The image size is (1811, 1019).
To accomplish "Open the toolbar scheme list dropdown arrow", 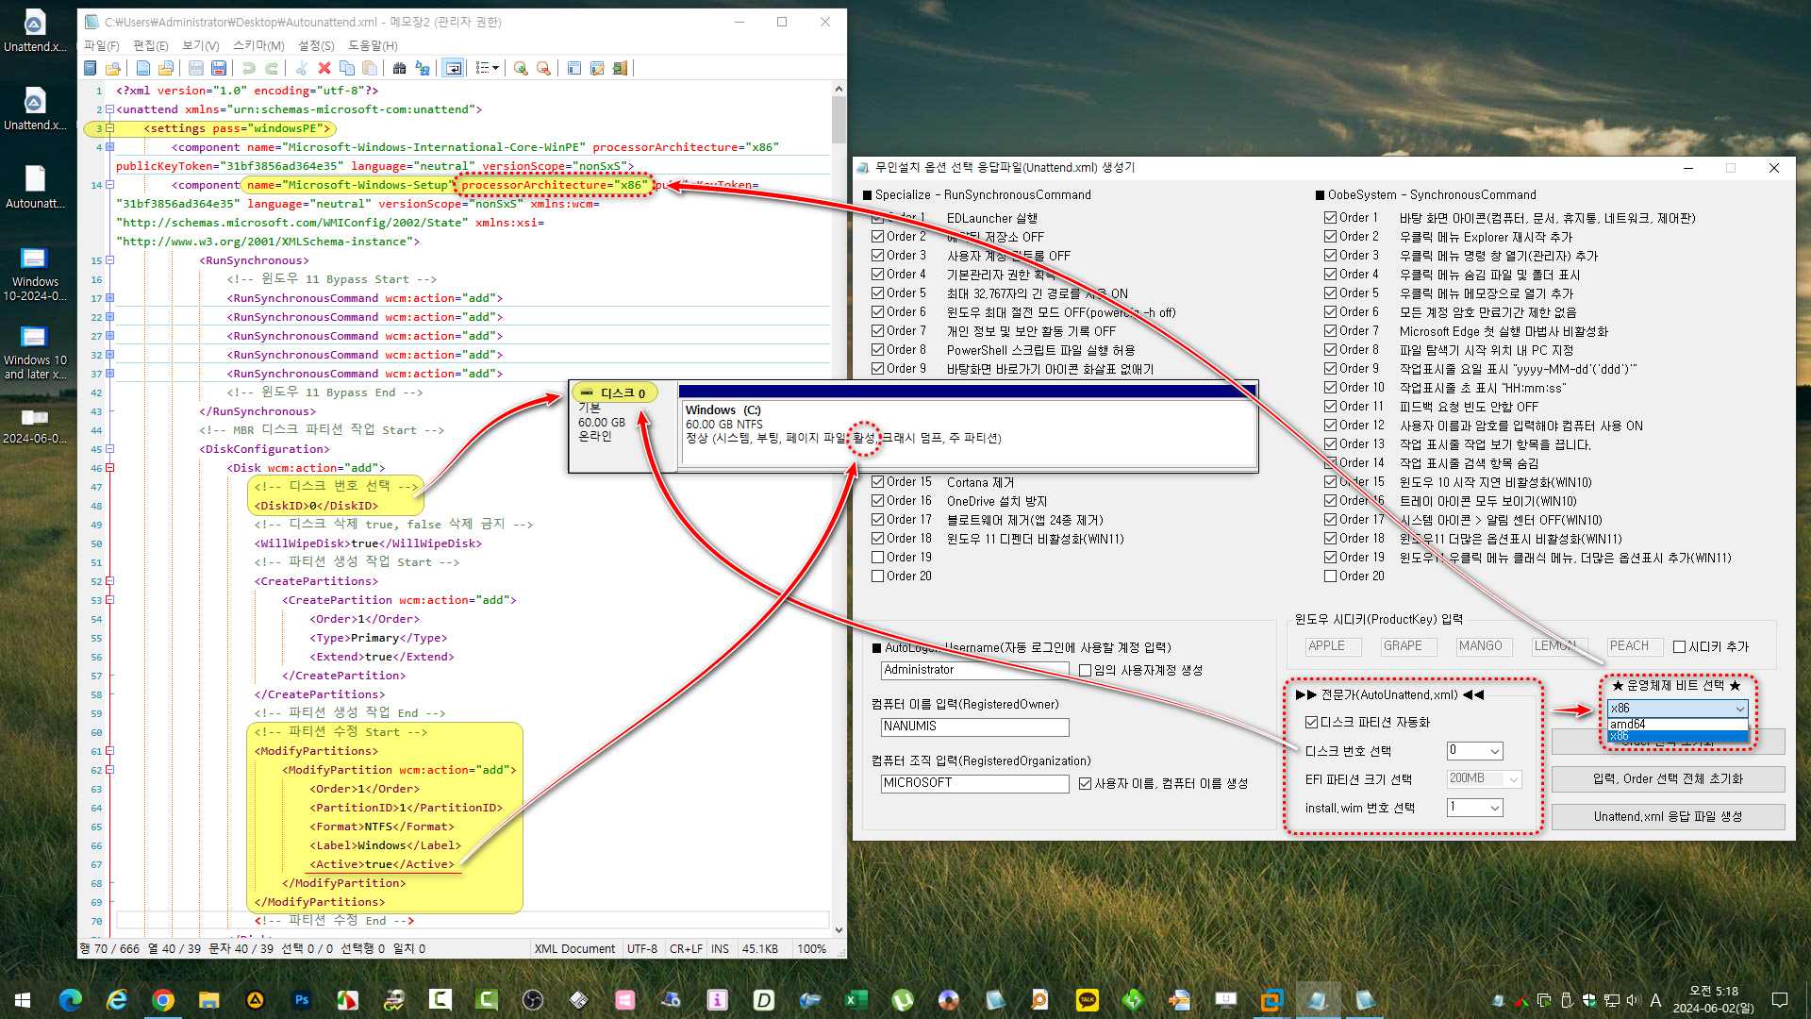I will point(496,68).
